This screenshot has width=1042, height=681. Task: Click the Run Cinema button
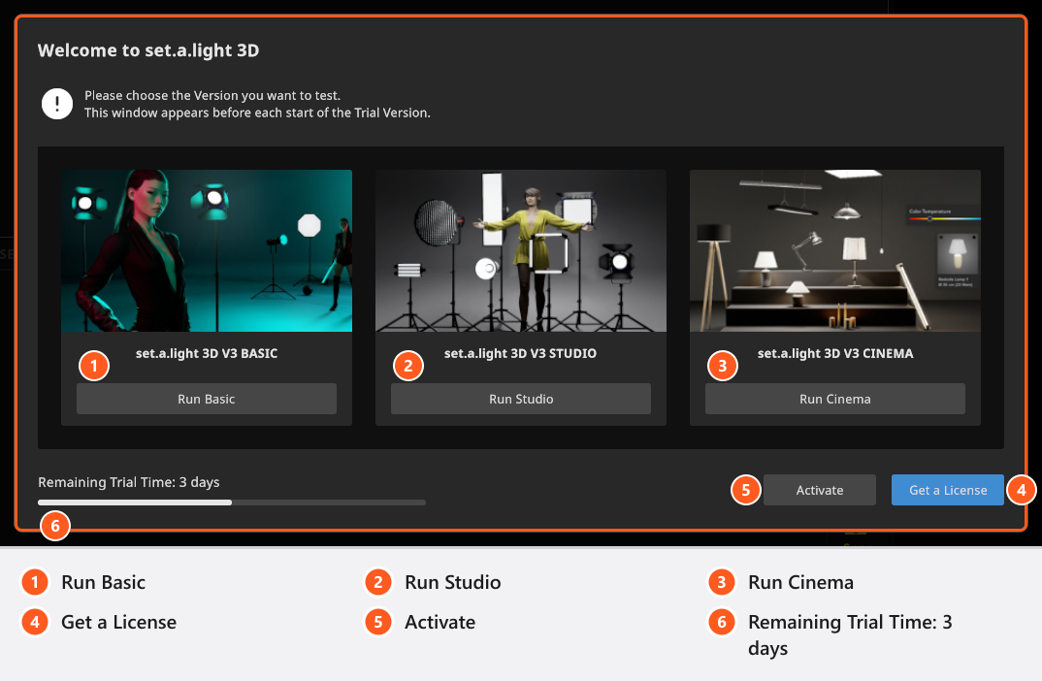point(835,399)
